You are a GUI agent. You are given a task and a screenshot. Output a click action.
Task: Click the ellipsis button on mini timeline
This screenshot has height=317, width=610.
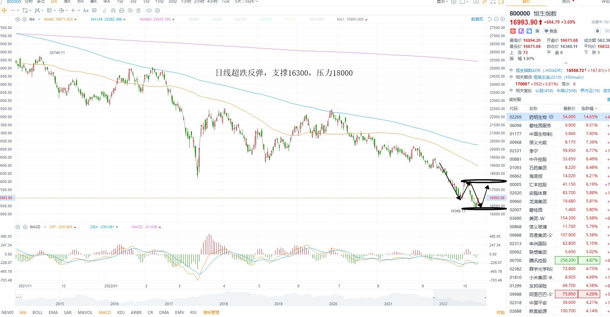pyautogui.click(x=19, y=297)
